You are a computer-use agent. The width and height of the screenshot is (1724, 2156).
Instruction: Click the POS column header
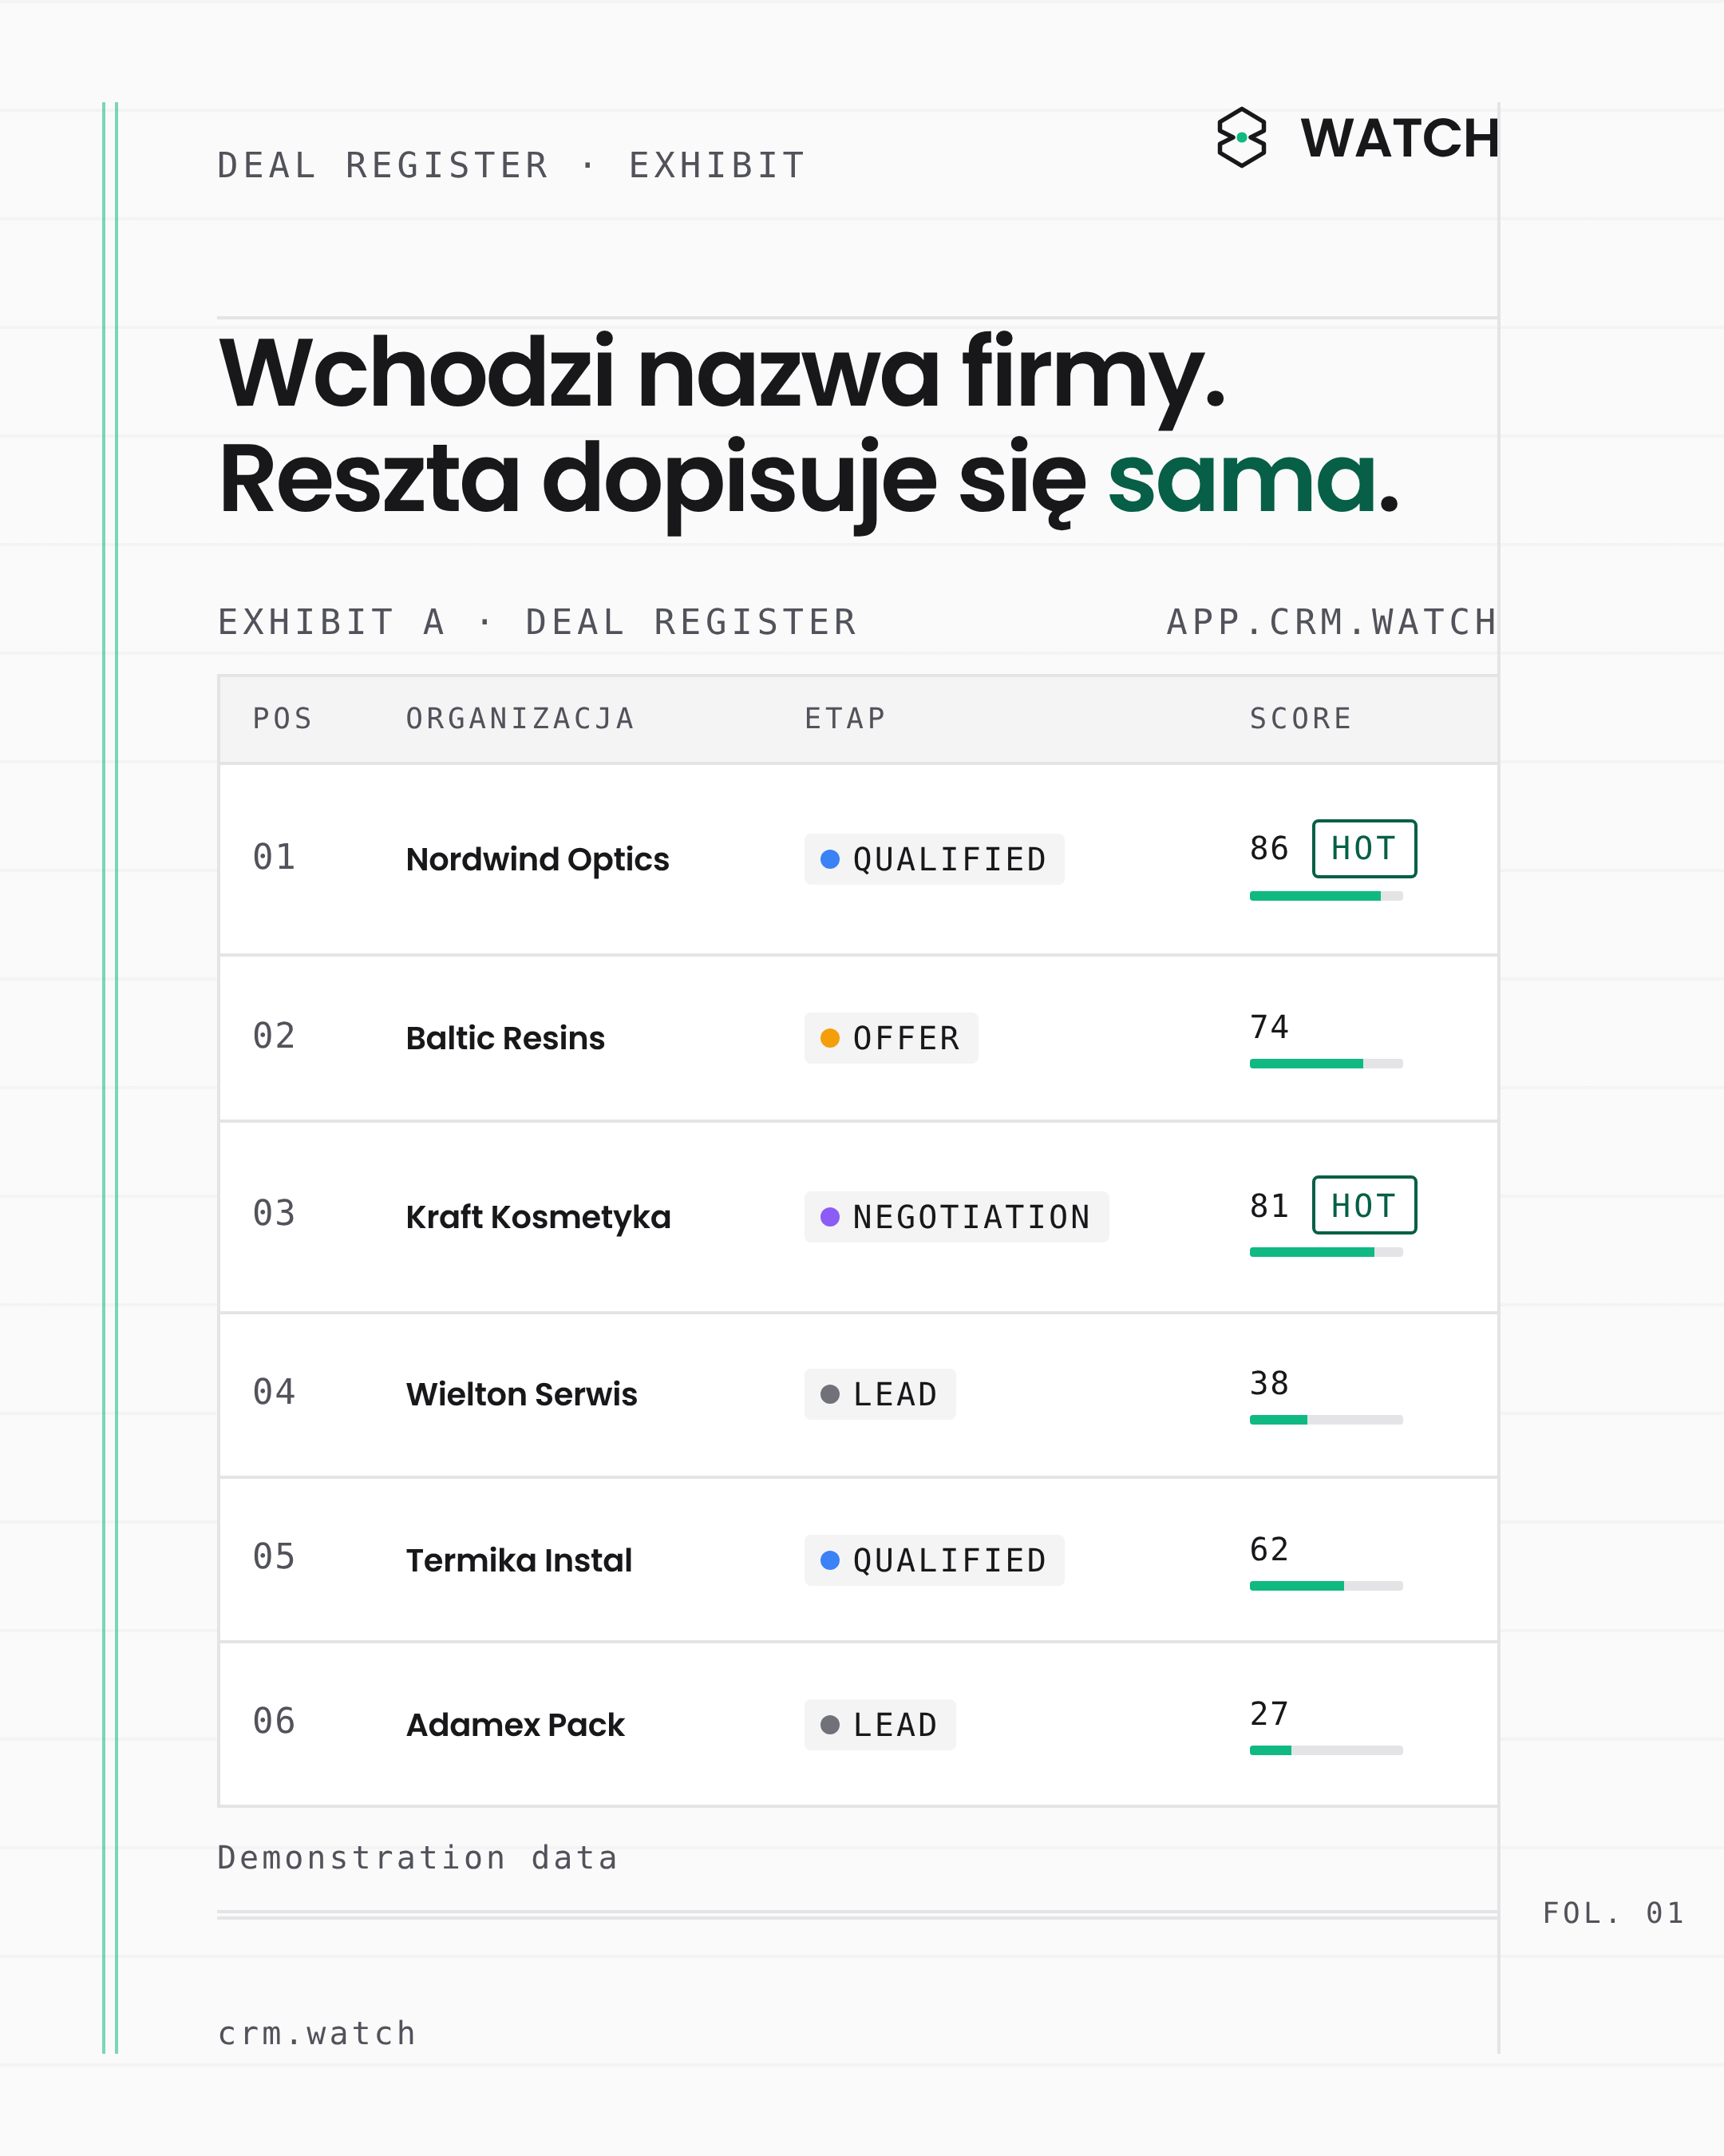click(x=283, y=718)
